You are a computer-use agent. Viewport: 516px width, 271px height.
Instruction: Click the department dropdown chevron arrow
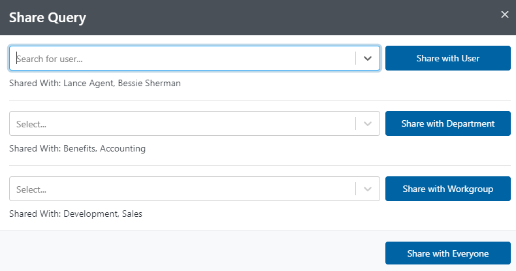coord(368,124)
